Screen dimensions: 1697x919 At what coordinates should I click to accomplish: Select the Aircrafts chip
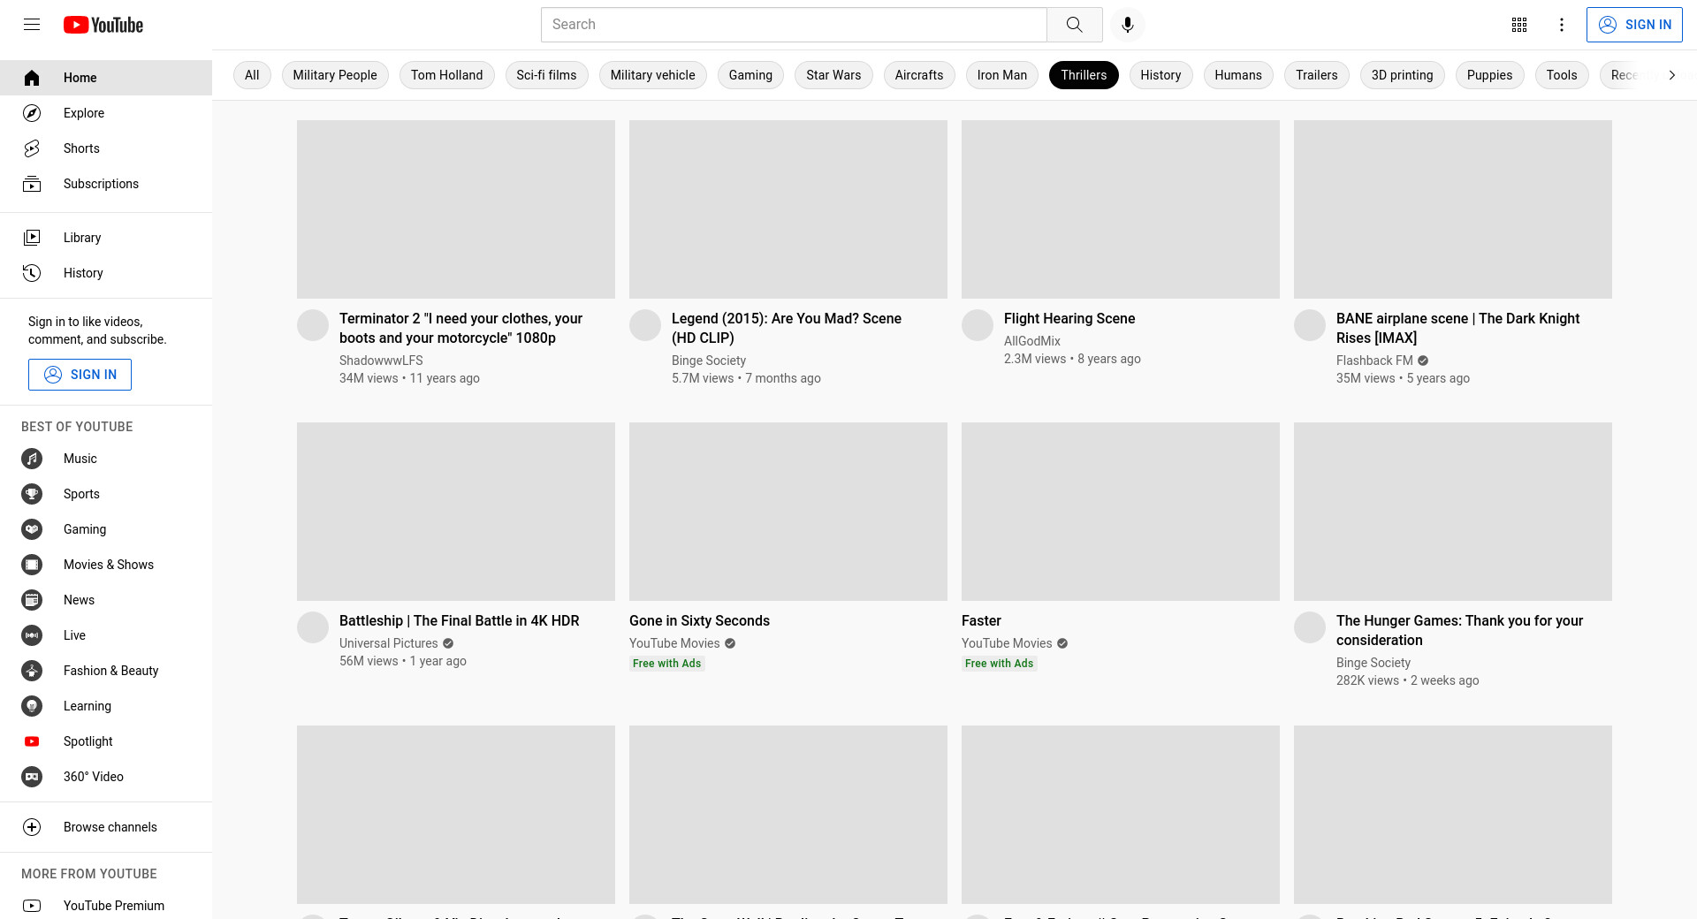(919, 75)
